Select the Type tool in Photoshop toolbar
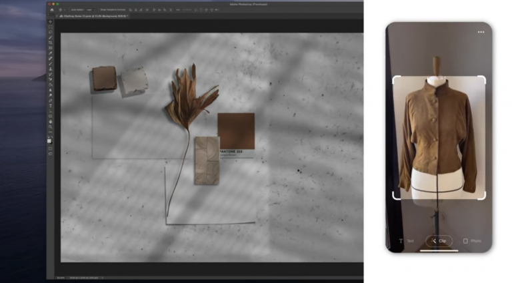Screen dimensions: 512x283 (x=50, y=106)
